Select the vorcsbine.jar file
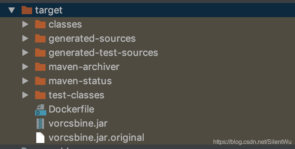295x149 pixels. tap(78, 123)
